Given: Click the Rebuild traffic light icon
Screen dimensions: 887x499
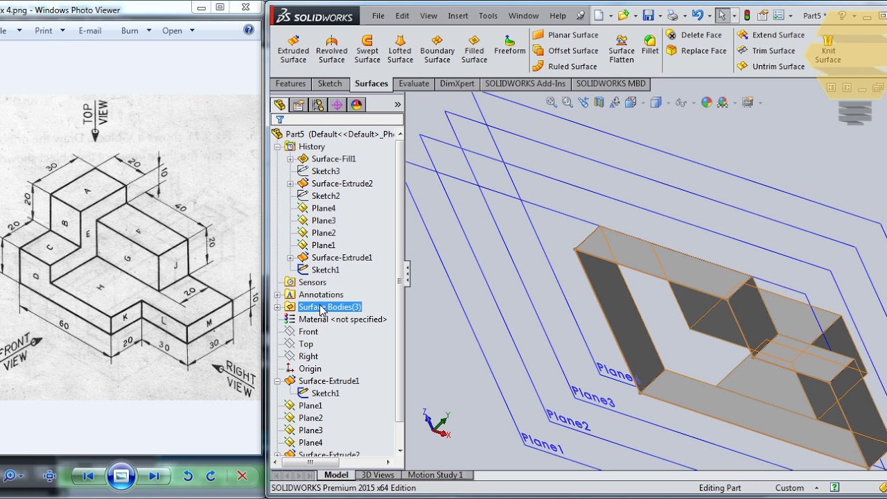Looking at the screenshot, I should coord(747,15).
